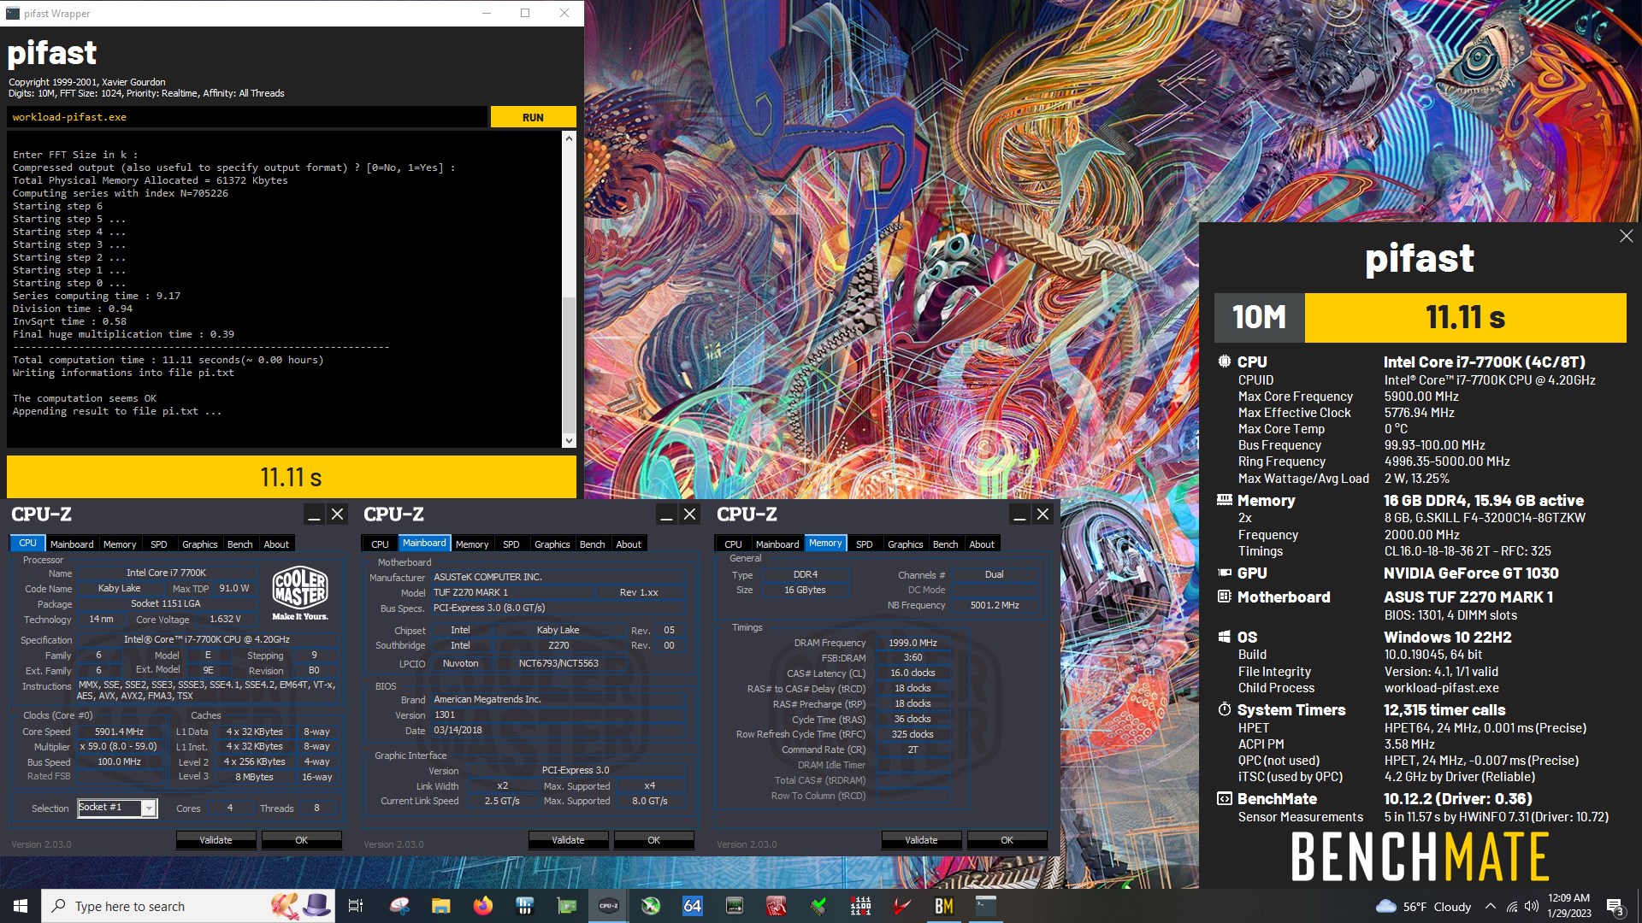
Task: Click the pifast Wrapper title bar icon
Action: pyautogui.click(x=12, y=13)
